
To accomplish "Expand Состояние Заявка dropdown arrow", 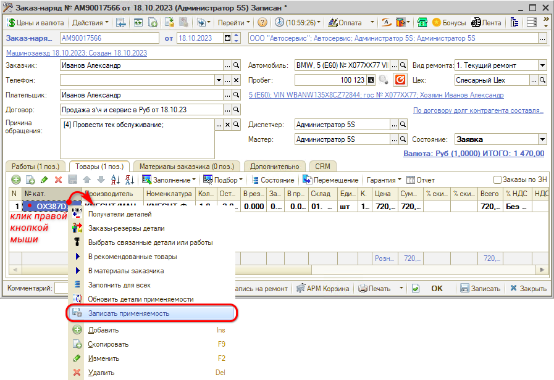I will pyautogui.click(x=543, y=139).
